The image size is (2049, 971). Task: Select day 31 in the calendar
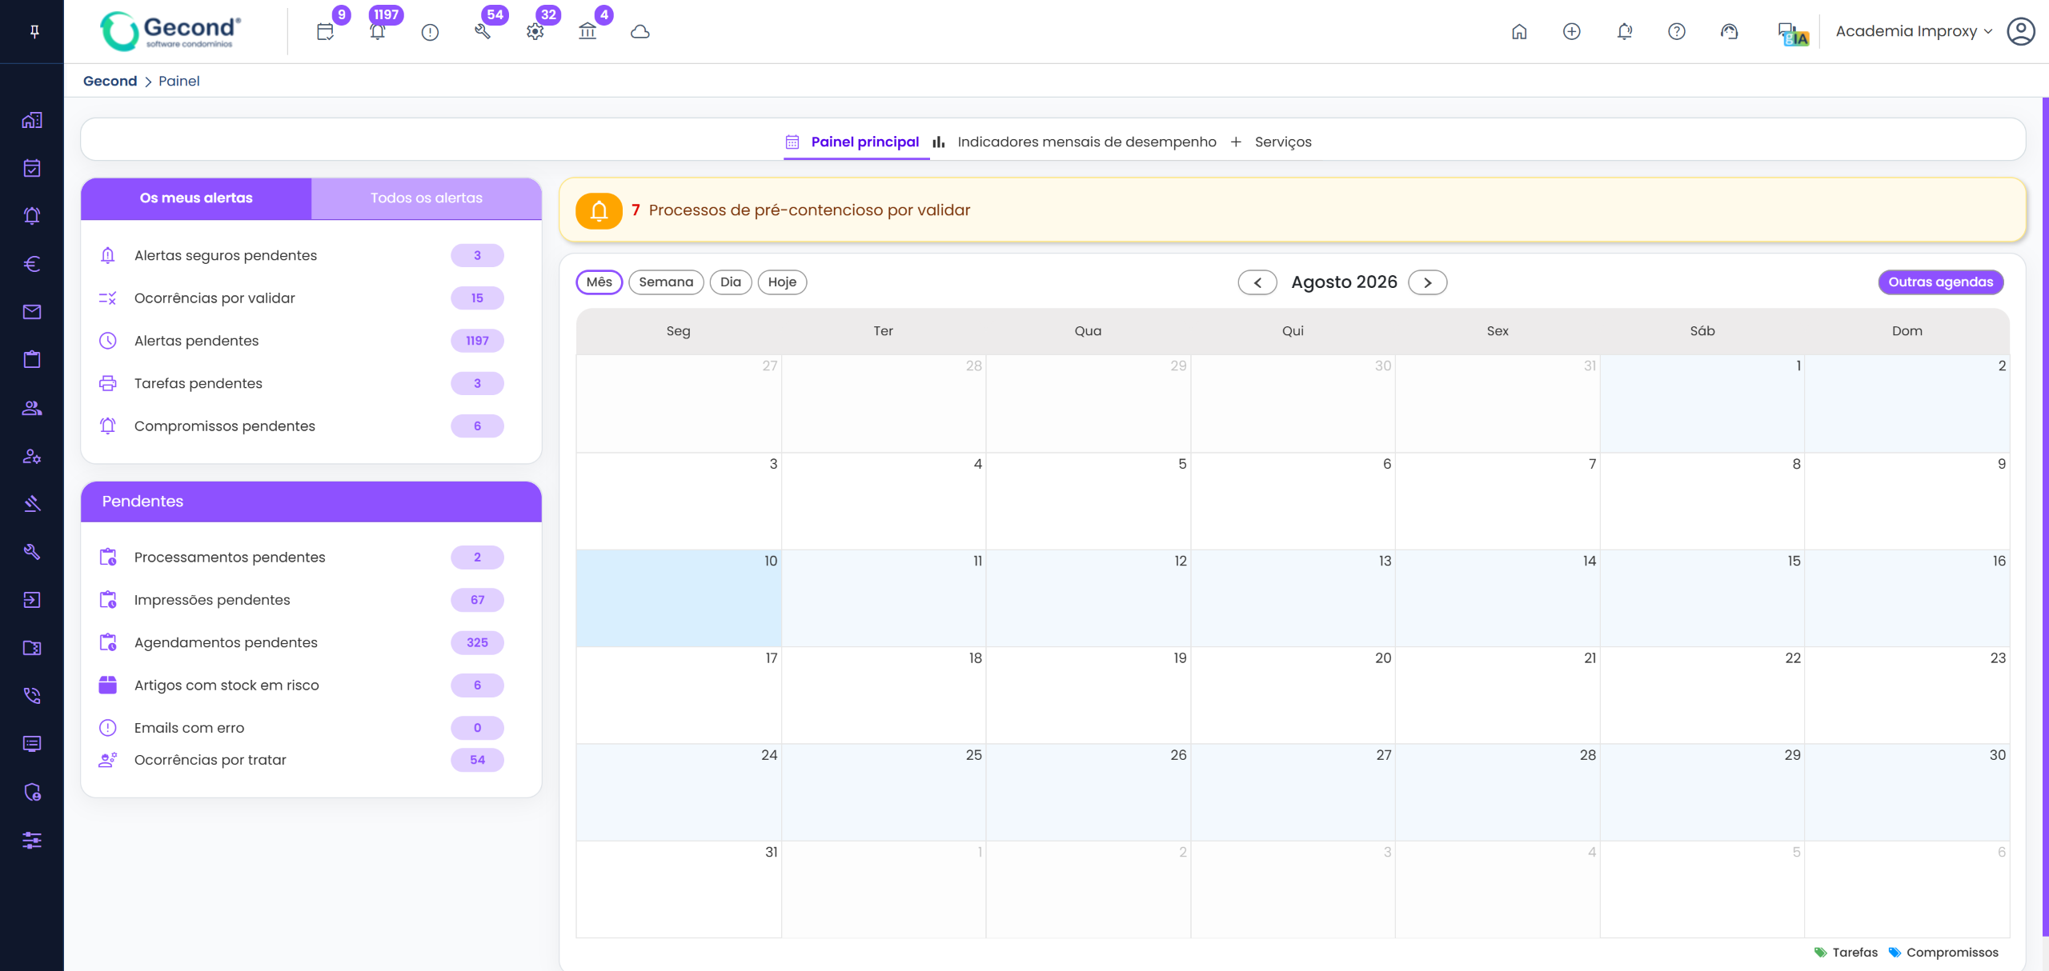click(x=679, y=889)
